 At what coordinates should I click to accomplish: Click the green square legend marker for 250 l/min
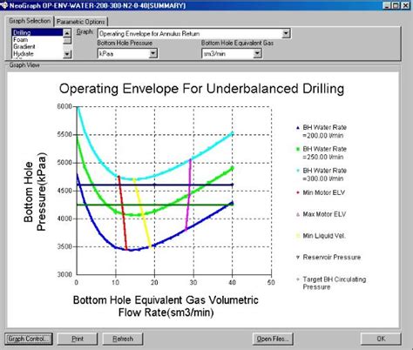point(298,149)
